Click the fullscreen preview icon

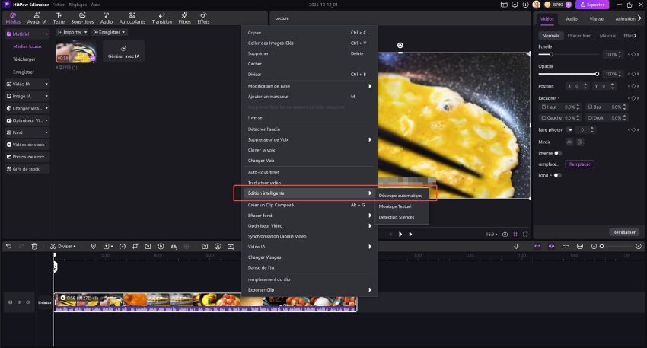coord(525,234)
